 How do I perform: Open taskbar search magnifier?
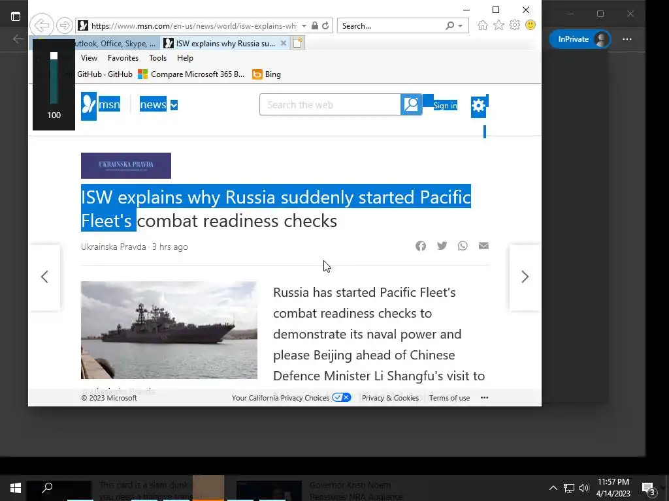tap(47, 488)
